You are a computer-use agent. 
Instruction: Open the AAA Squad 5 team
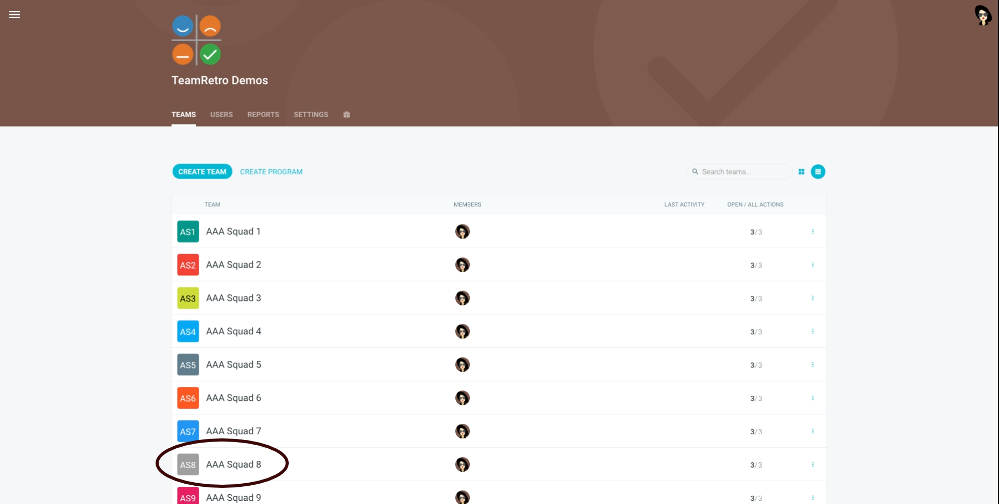234,365
